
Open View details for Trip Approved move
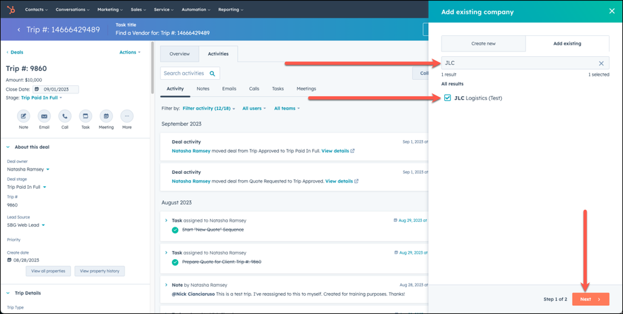tap(339, 181)
